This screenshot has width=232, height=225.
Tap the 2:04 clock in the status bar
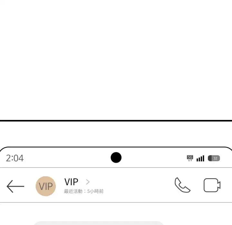[x=15, y=158]
